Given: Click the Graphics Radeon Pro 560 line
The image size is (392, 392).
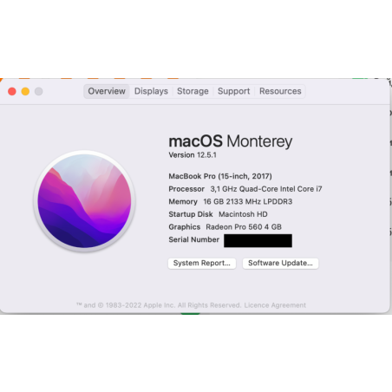Looking at the screenshot, I should tap(225, 227).
